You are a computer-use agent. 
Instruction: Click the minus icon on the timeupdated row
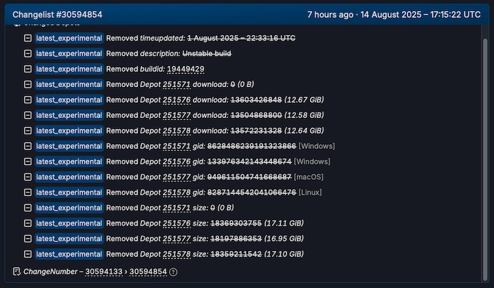tap(27, 38)
